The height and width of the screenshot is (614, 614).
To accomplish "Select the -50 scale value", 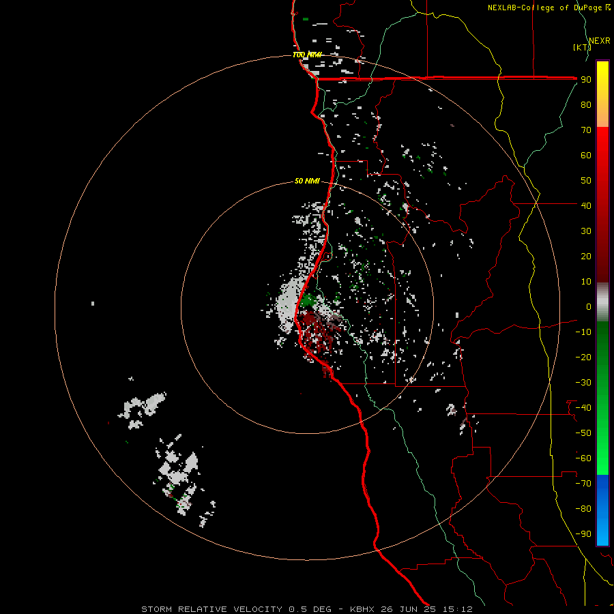I will pos(583,433).
